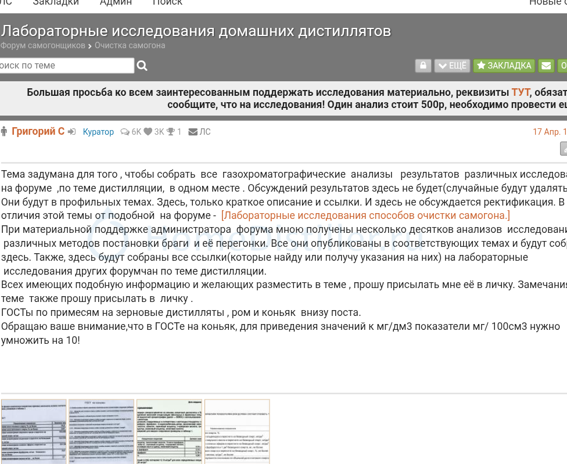The image size is (567, 464).
Task: Click the comments count icon showing 6K
Action: point(125,132)
